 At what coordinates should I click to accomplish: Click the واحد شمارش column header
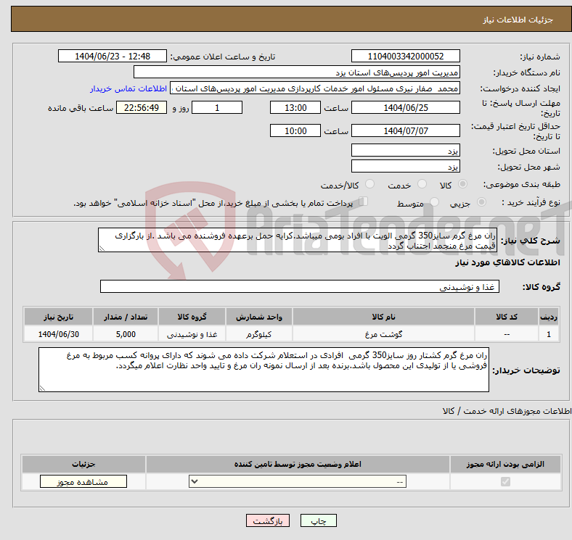coord(259,317)
